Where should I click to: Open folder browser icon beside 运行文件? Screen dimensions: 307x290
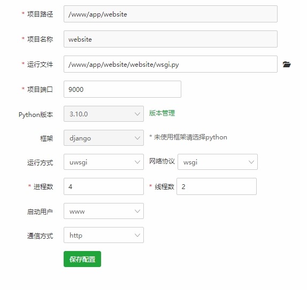[287, 64]
